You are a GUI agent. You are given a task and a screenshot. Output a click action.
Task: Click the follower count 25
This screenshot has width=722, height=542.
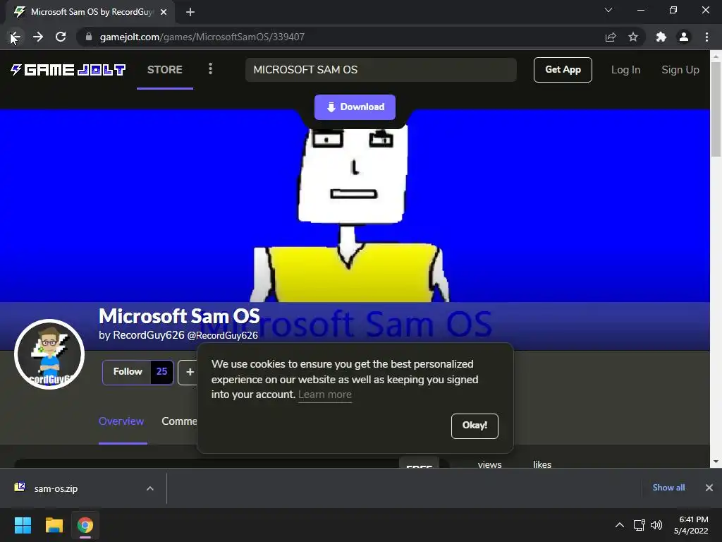click(161, 372)
